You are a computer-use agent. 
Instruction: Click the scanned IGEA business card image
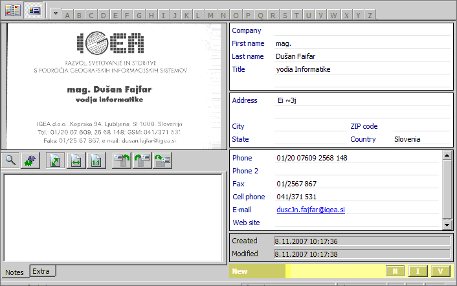click(115, 86)
